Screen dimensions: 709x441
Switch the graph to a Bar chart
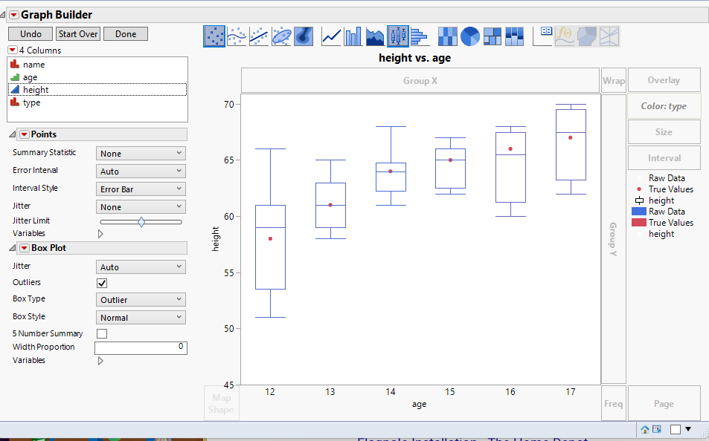[352, 36]
